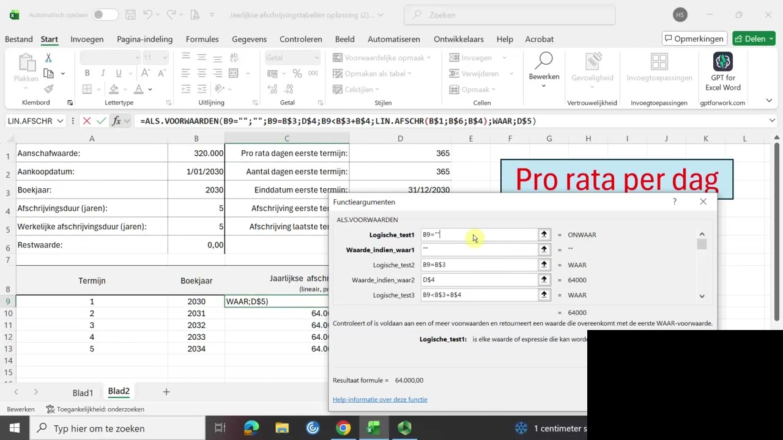Click the Opmerkingen button
This screenshot has width=783, height=440.
[694, 38]
